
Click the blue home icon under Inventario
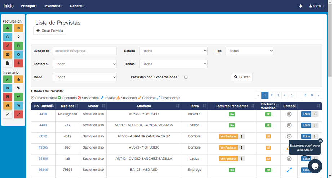8,88
